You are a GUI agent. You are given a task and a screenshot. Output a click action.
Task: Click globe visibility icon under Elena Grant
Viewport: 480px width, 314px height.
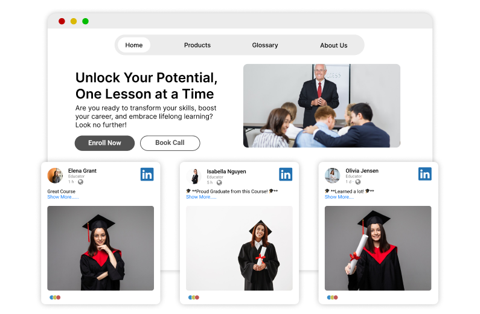[80, 182]
